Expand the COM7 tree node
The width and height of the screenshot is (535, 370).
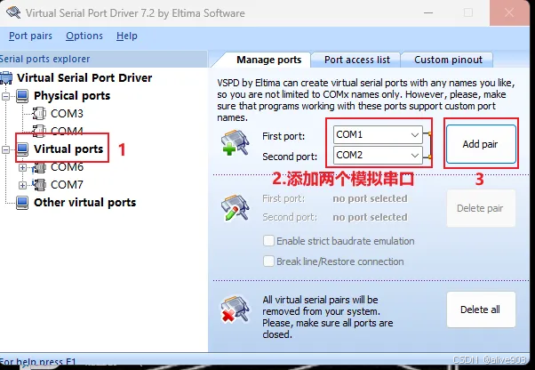[22, 185]
